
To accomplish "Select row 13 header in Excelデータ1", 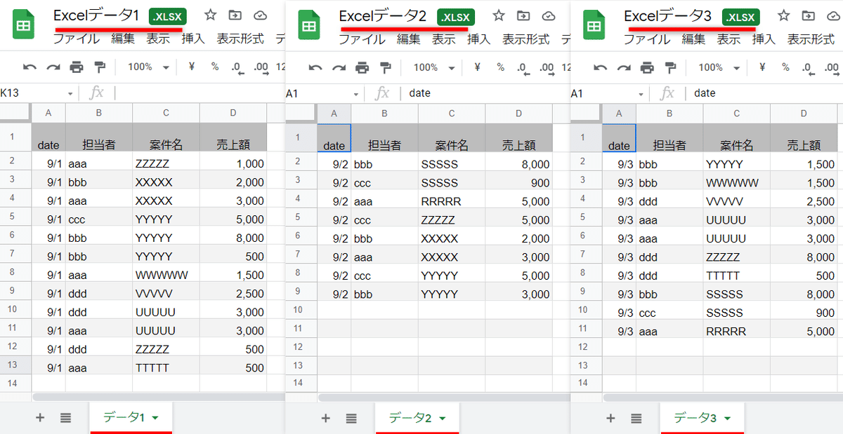I will (x=15, y=365).
